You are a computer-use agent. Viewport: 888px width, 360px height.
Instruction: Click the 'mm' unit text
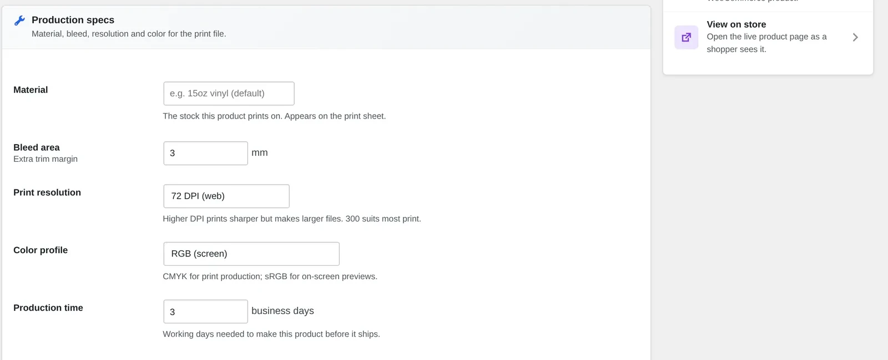click(x=260, y=153)
